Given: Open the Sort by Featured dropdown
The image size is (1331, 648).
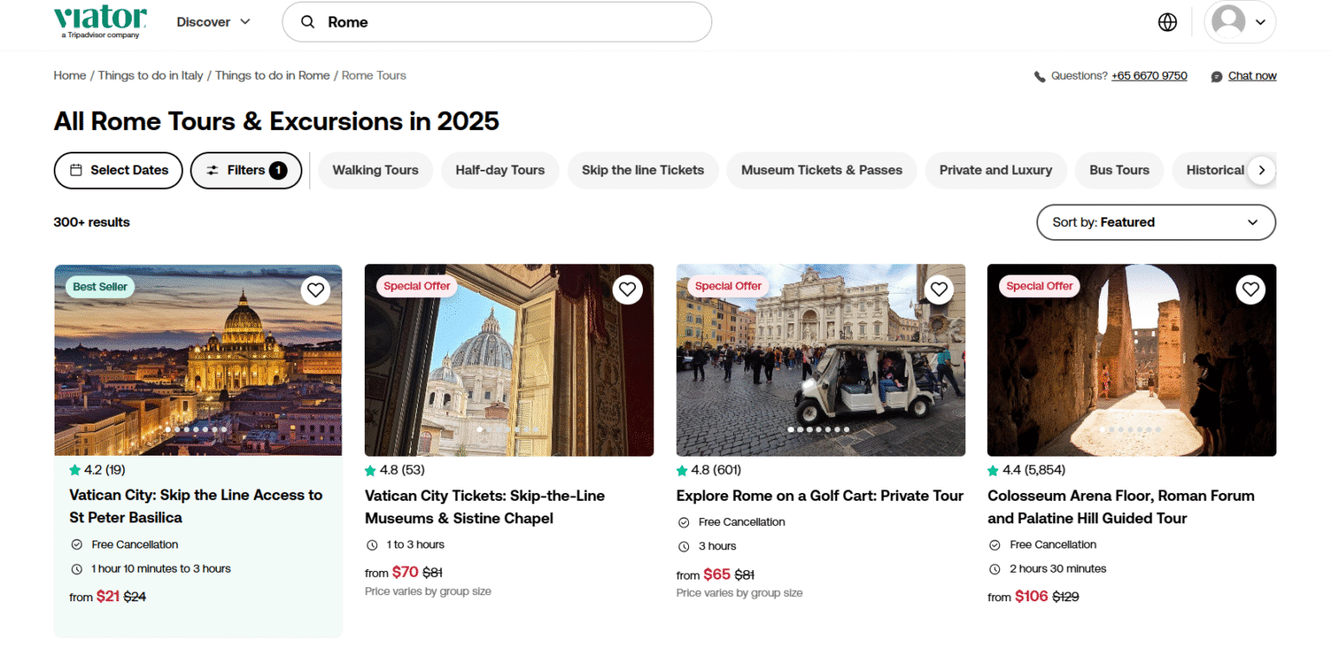Looking at the screenshot, I should [1156, 223].
